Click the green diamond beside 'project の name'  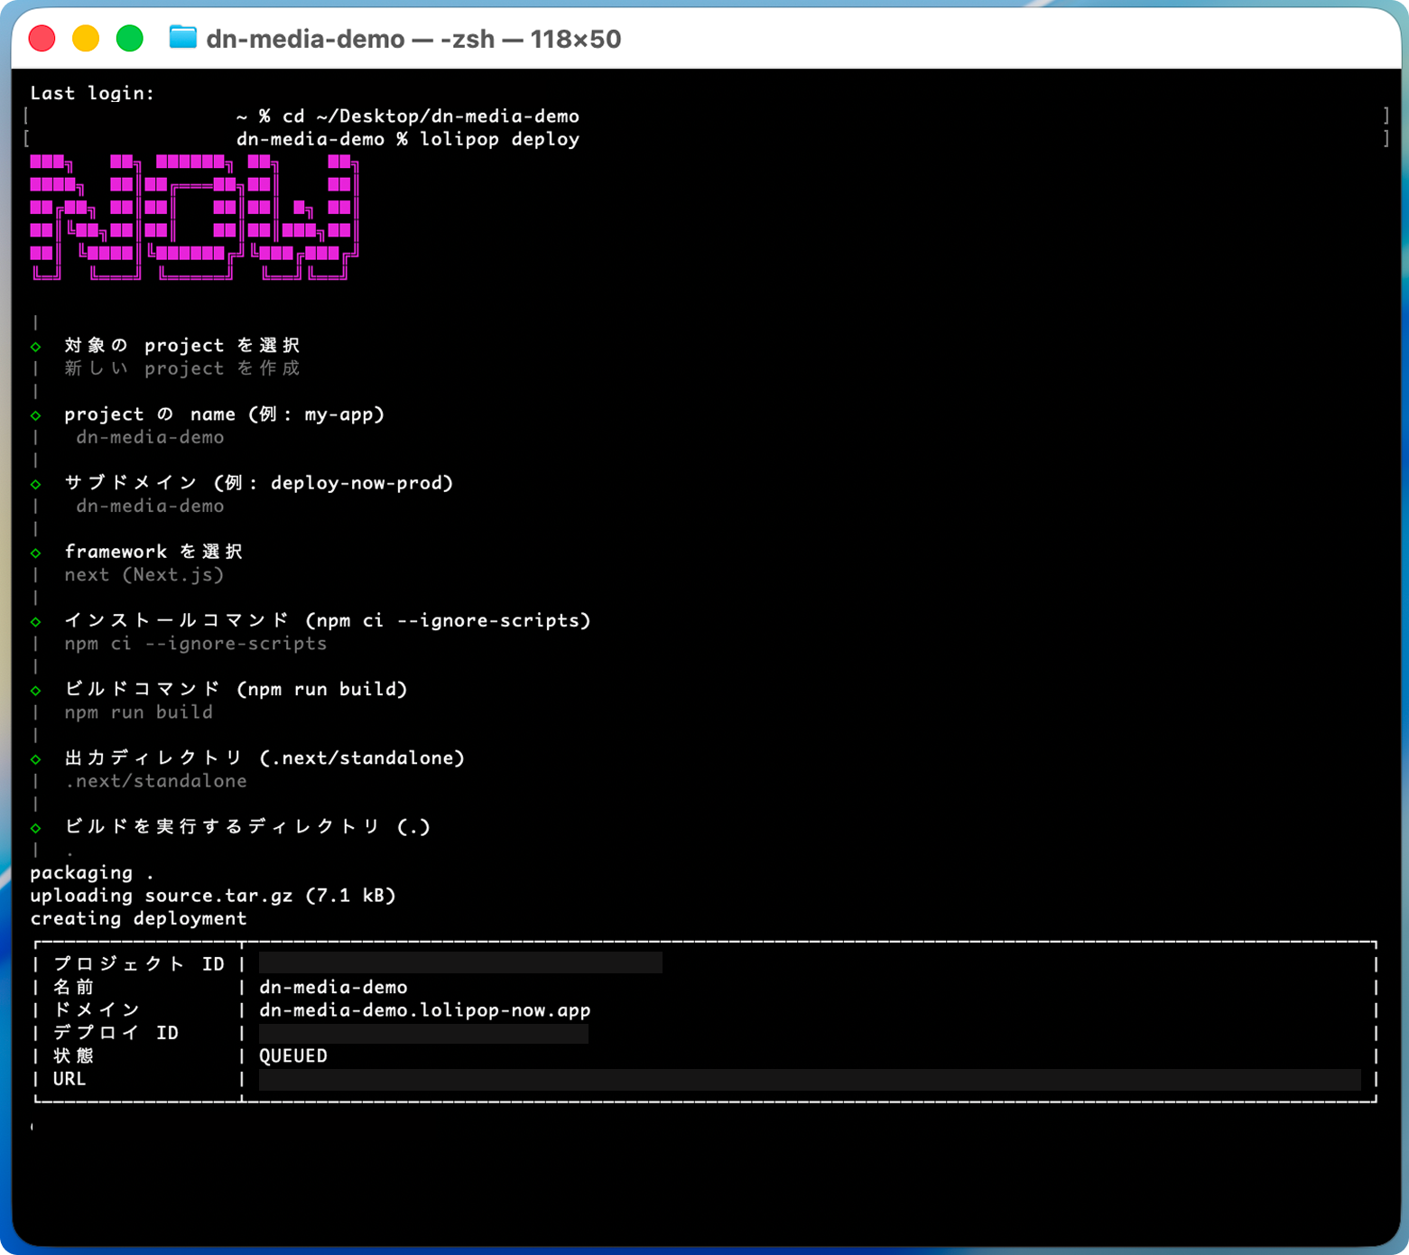[36, 415]
